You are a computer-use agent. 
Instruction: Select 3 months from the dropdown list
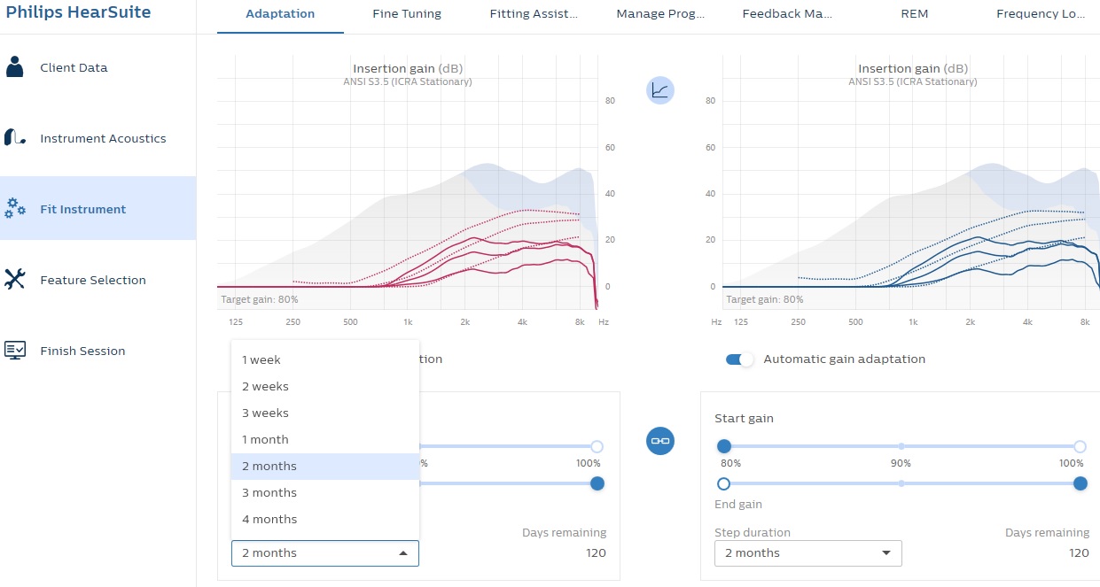[x=324, y=492]
